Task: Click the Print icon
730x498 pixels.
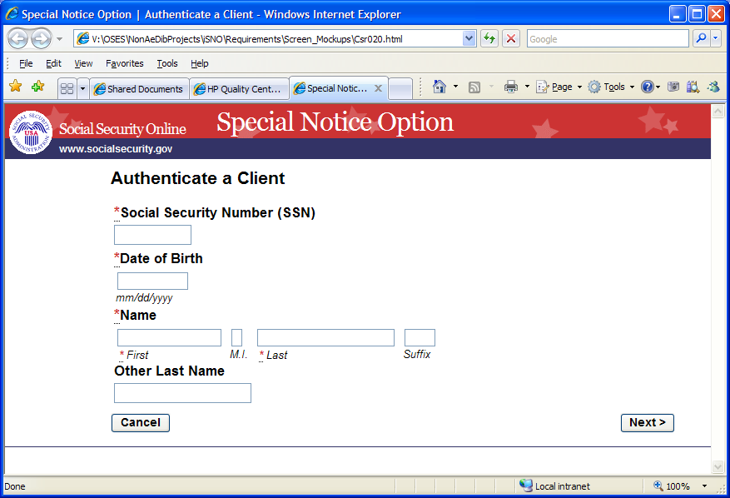Action: 511,87
